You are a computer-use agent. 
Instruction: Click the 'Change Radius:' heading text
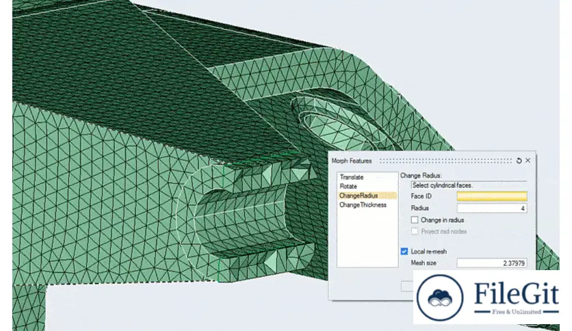[421, 175]
